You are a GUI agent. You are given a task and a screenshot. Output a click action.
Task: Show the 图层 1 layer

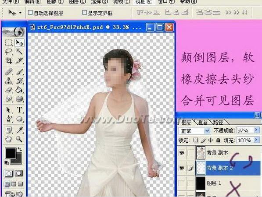click(x=182, y=183)
